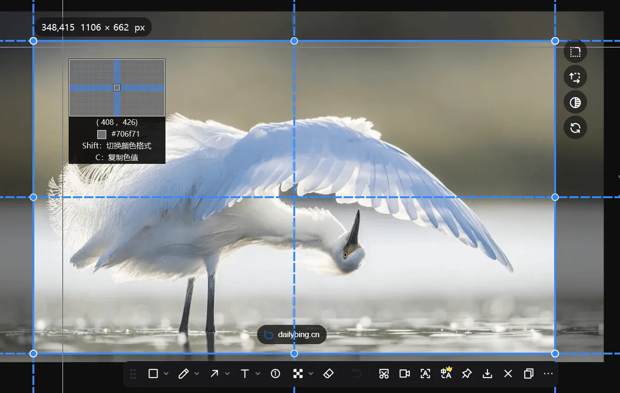Toggle the half-circle contrast button
This screenshot has height=393, width=620.
(575, 102)
